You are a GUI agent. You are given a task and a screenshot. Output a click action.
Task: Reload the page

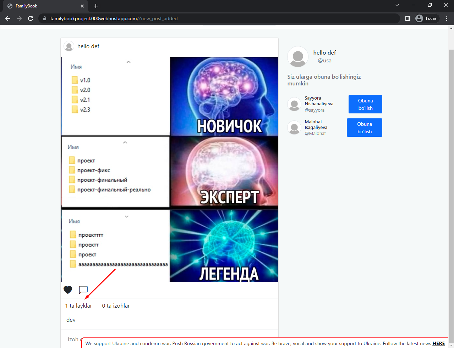coord(31,18)
